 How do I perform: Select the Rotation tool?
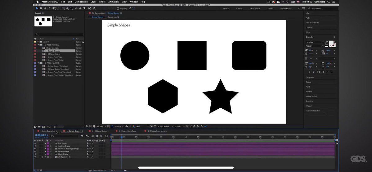point(50,8)
